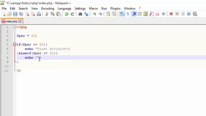
Task: Open the Language menu
Action: tap(64, 9)
